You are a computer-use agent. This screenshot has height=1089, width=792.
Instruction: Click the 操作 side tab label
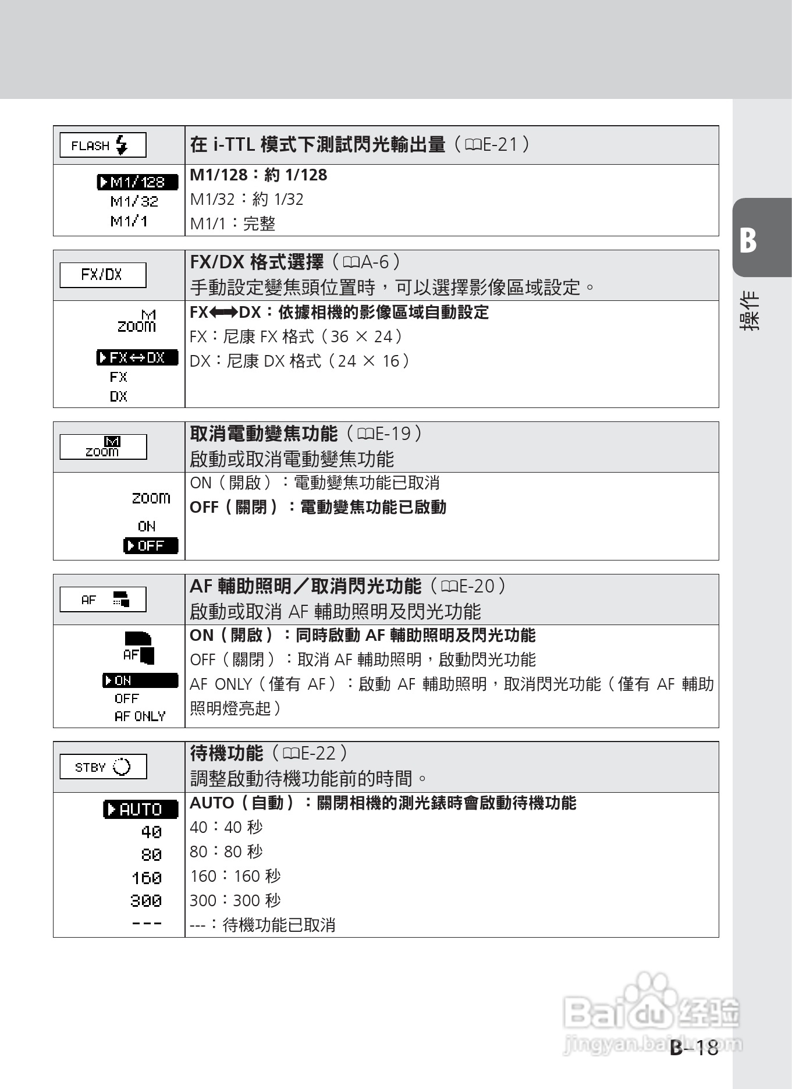click(x=750, y=311)
